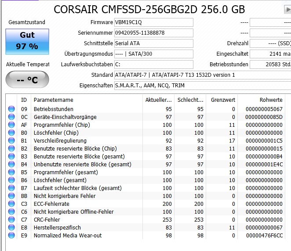Viewport: 291px width, 251px height.
Task: Click status icon for E9 Normalized Media Wear-out row
Action: (x=11, y=236)
